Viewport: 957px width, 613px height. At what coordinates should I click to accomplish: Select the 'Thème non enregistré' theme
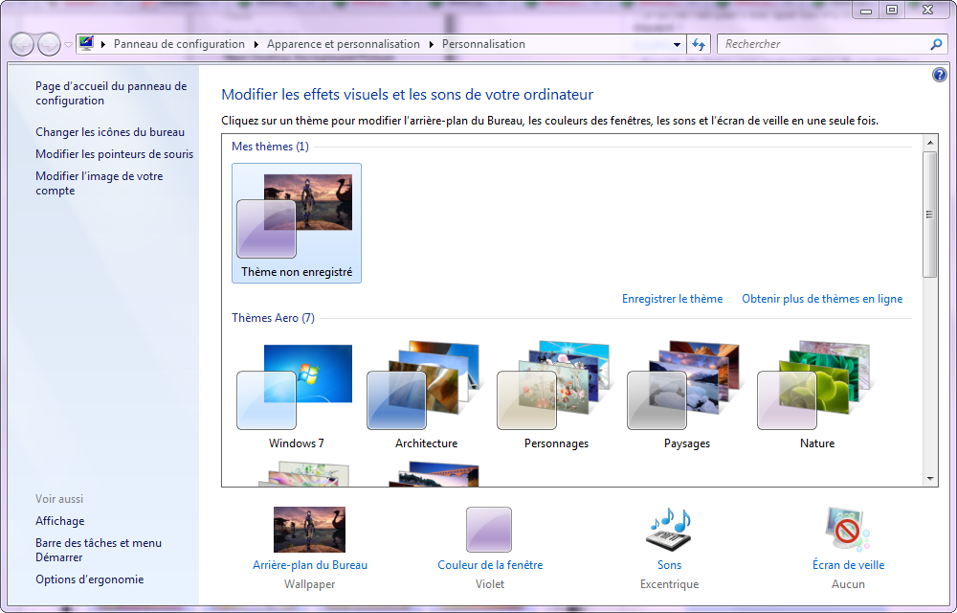[x=297, y=223]
